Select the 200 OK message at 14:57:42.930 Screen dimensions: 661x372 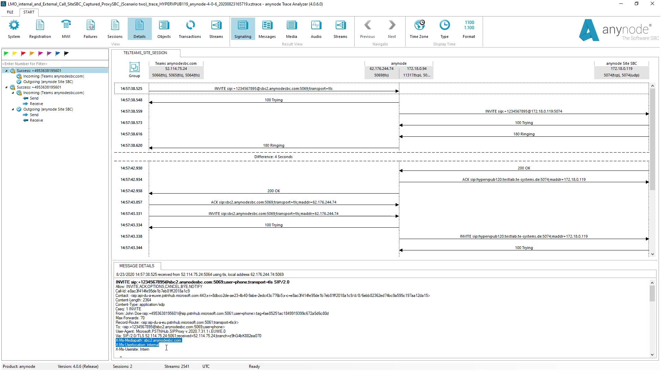524,168
